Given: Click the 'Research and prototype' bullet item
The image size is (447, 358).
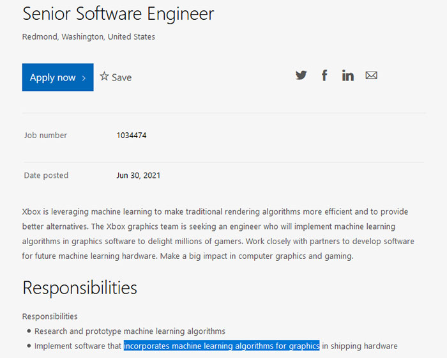Looking at the screenshot, I should tap(130, 331).
